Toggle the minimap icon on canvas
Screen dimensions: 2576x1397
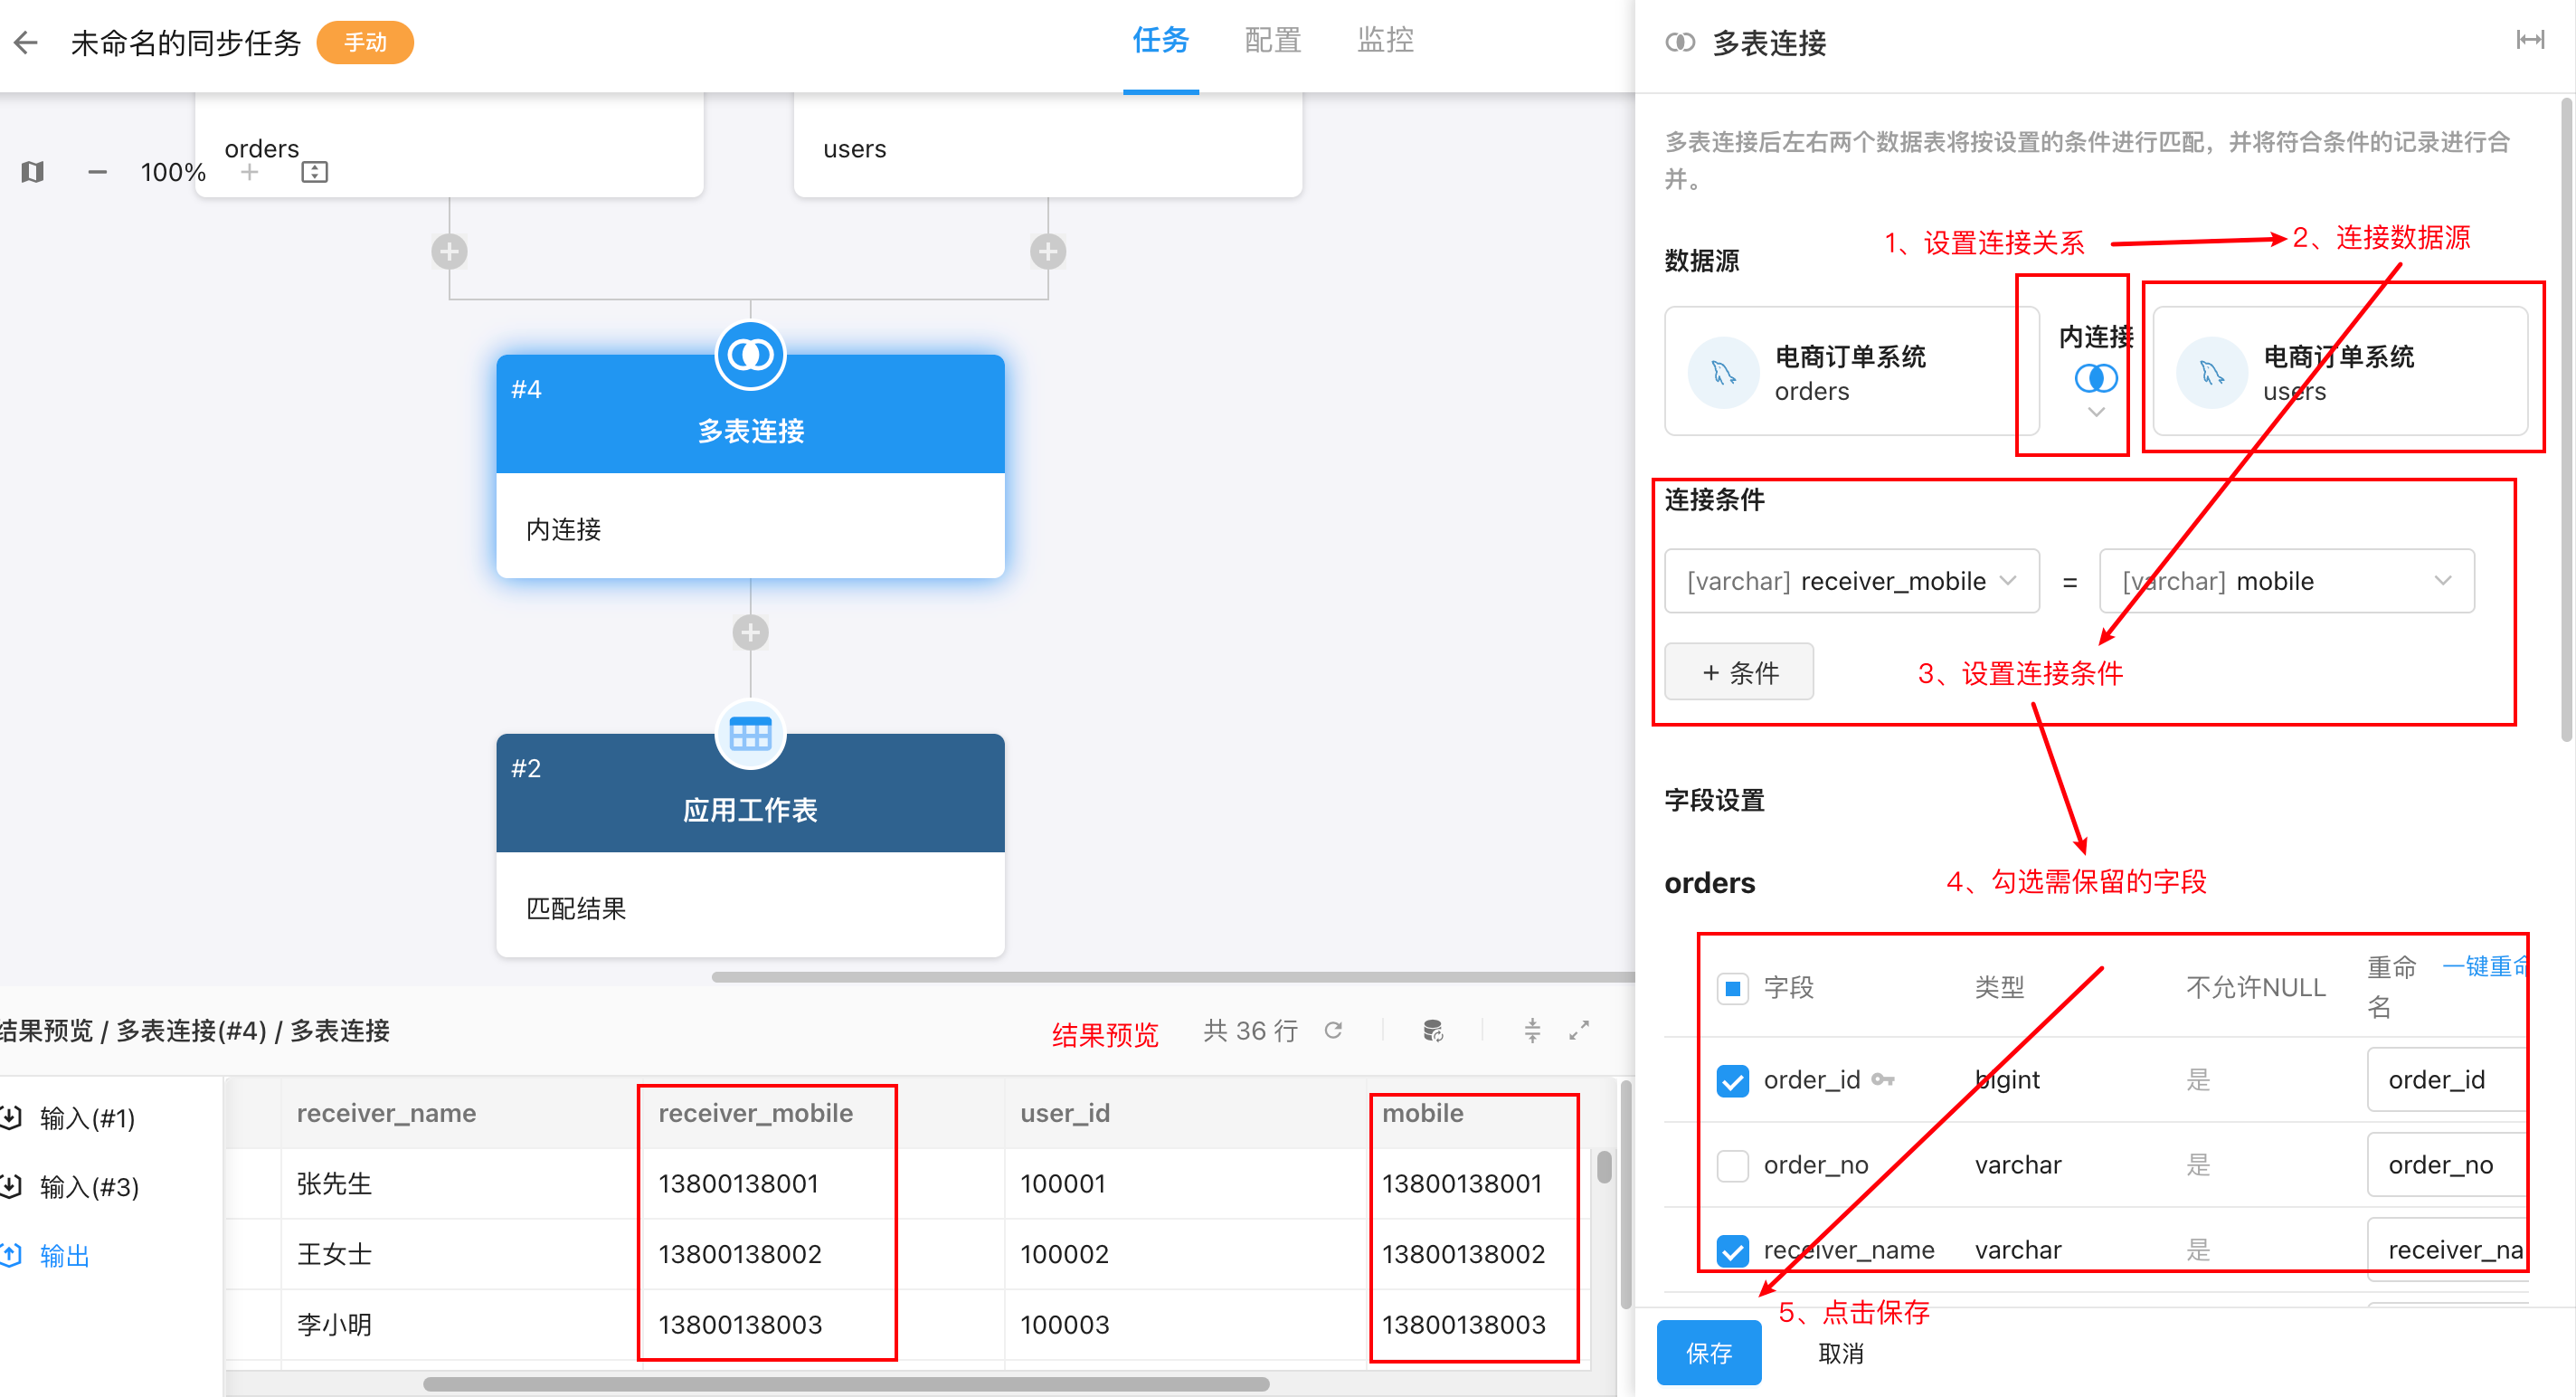pyautogui.click(x=32, y=172)
